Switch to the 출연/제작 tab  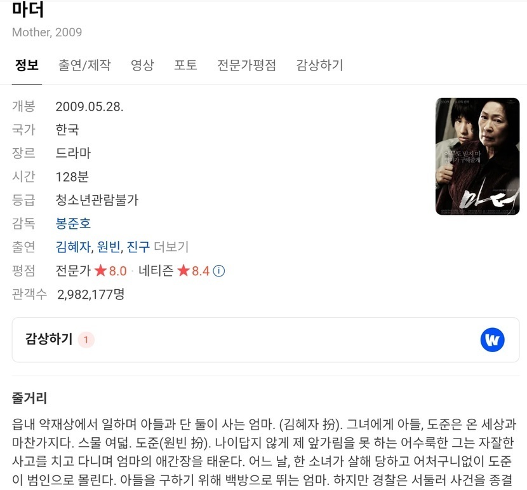coord(84,65)
